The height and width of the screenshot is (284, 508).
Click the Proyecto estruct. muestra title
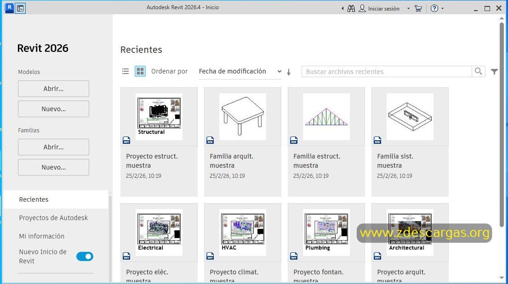[152, 161]
